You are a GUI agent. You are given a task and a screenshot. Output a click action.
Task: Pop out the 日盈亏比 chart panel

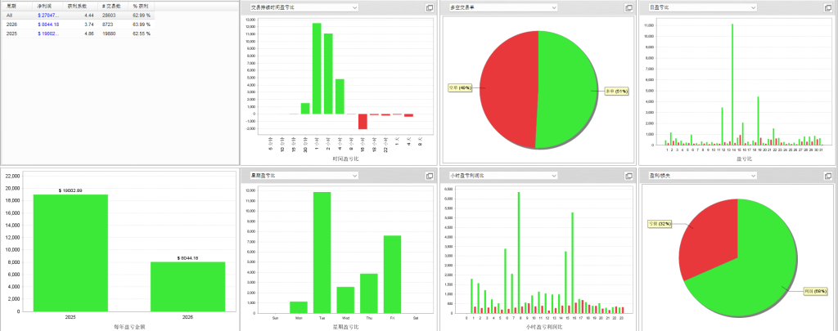[x=829, y=7]
